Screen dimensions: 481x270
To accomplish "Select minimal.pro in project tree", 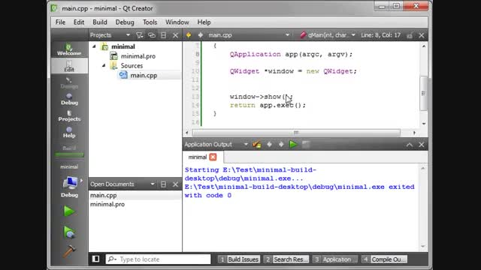I will tap(138, 56).
